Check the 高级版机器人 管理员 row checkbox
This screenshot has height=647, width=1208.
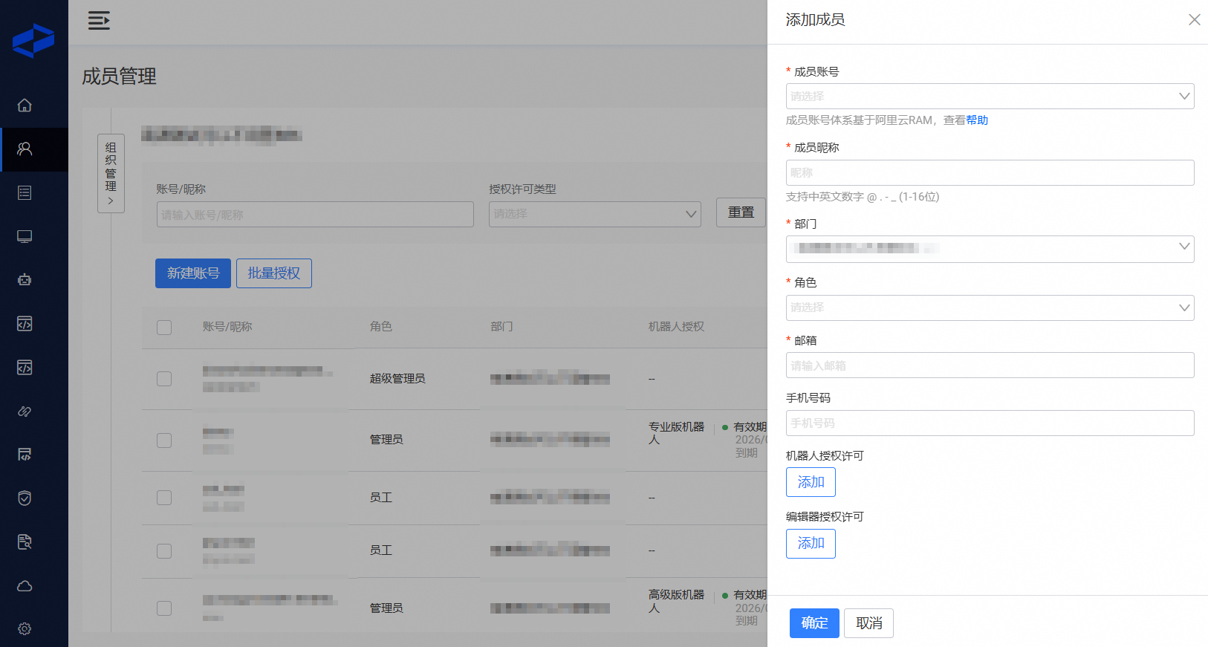[164, 608]
